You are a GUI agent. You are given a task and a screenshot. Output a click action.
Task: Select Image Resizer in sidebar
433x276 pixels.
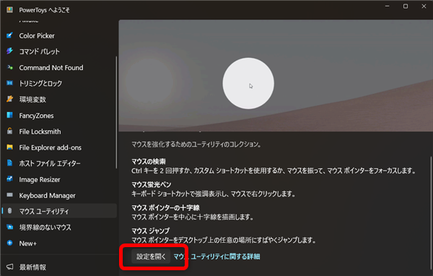(58, 179)
